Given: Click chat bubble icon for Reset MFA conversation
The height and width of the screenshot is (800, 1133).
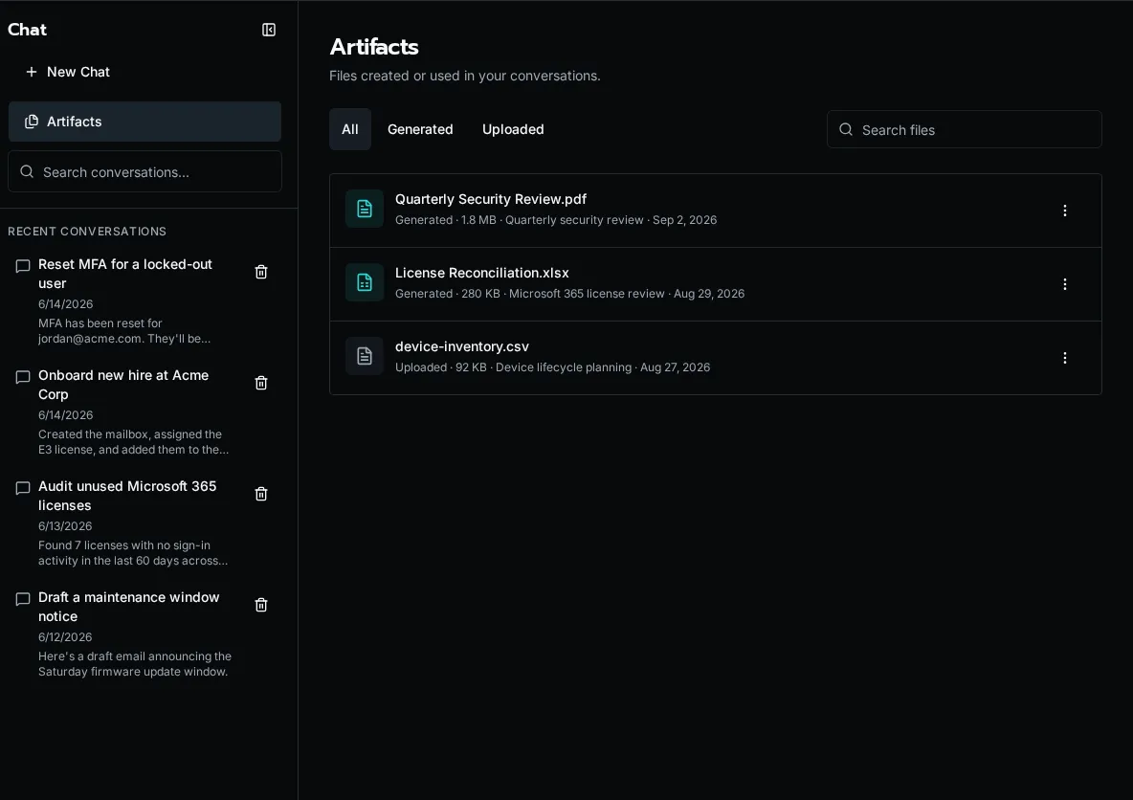Looking at the screenshot, I should 23,266.
